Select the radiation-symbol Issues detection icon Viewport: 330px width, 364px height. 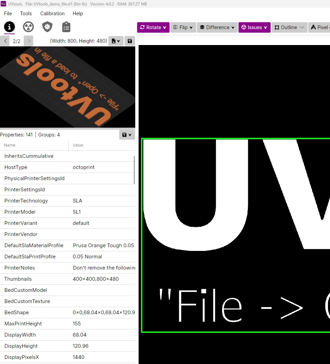28,27
